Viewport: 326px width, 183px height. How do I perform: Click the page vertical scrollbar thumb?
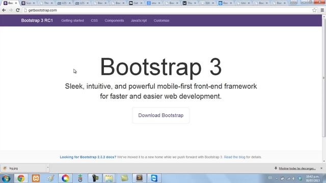point(324,78)
